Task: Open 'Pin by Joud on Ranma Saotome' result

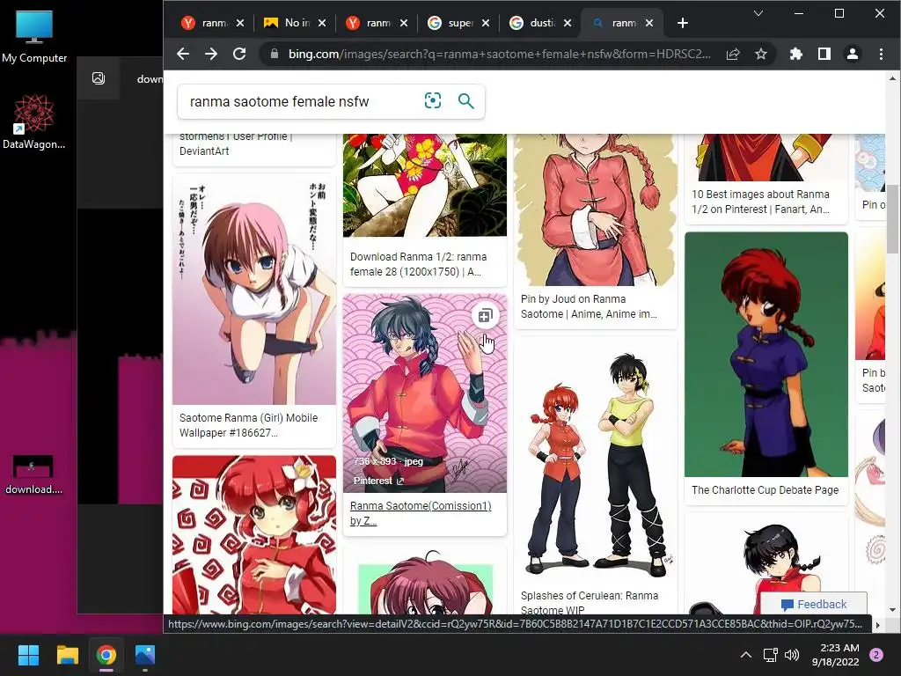Action: pyautogui.click(x=589, y=306)
